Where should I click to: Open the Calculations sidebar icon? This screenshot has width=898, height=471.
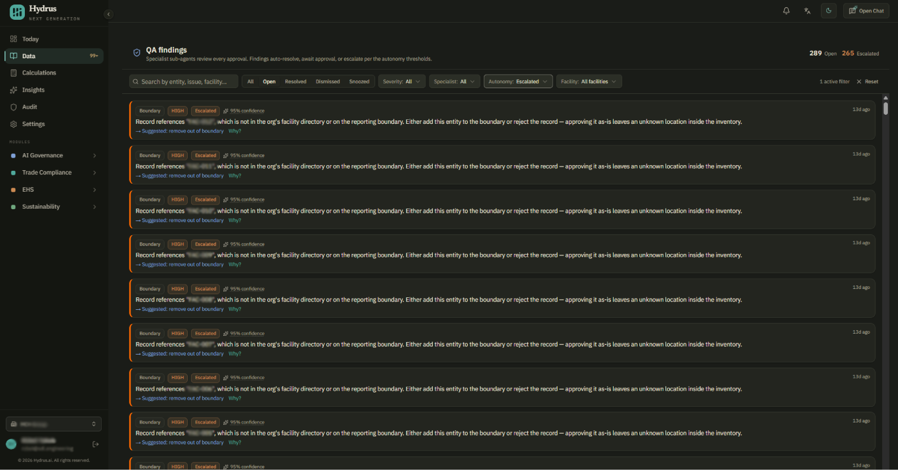[x=14, y=73]
